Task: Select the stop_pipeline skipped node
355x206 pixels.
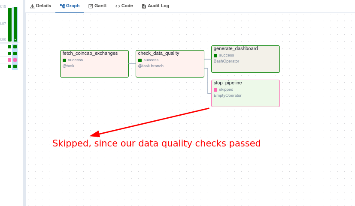Action: [246, 93]
